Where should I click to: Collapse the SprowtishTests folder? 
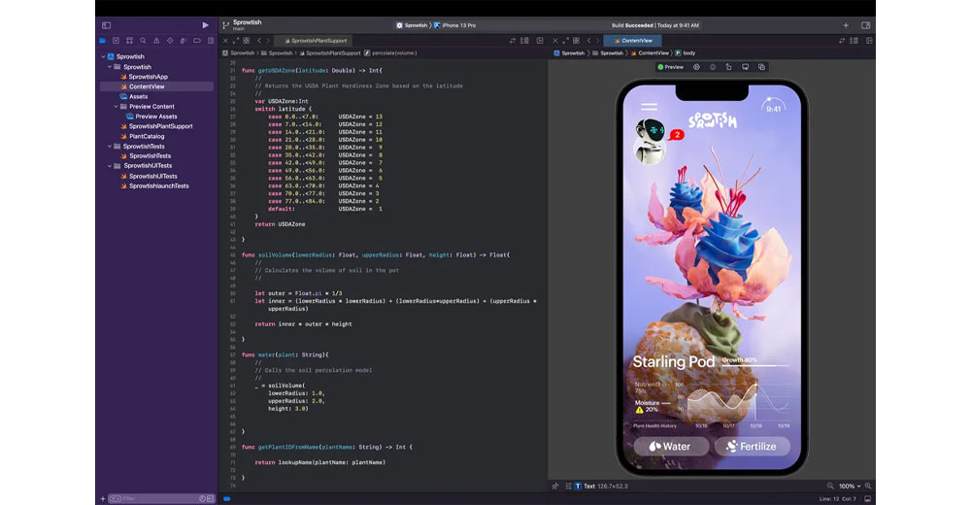point(111,147)
